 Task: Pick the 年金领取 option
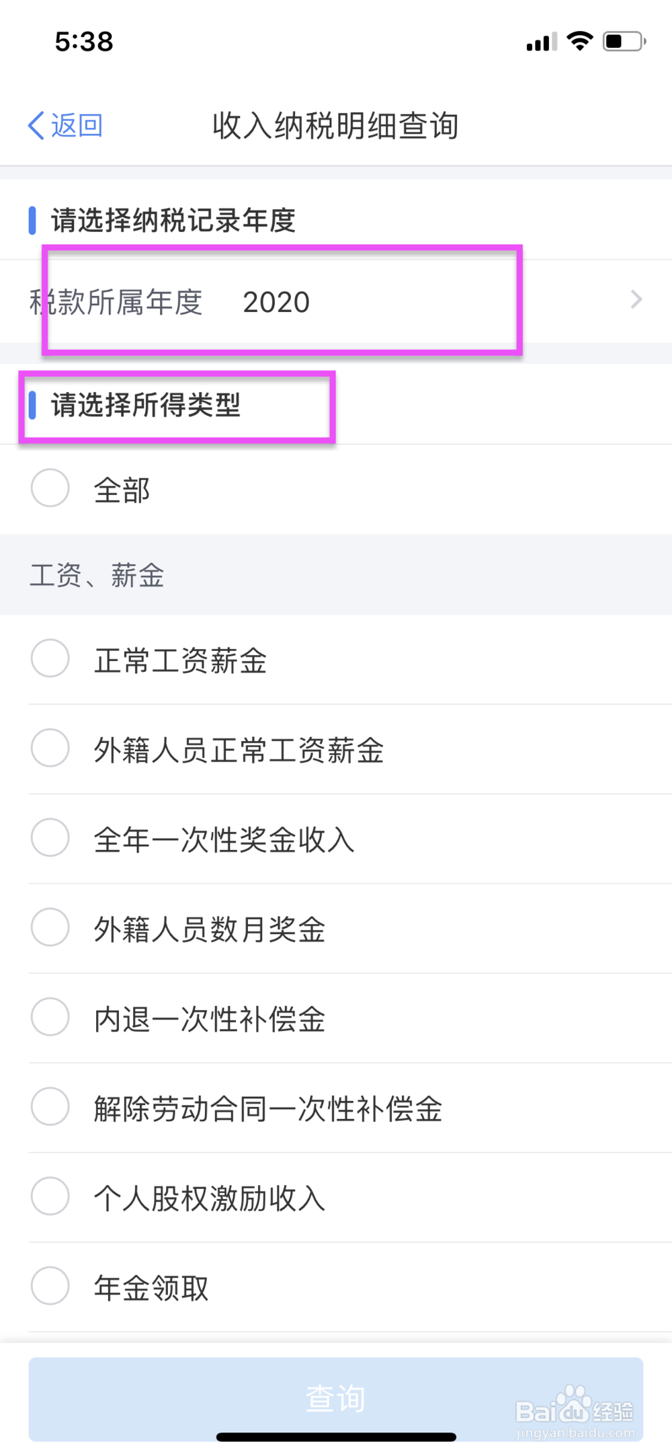50,1286
